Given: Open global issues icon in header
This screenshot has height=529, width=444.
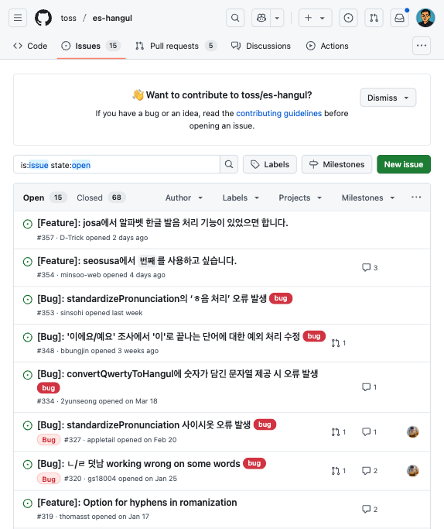Looking at the screenshot, I should (348, 18).
